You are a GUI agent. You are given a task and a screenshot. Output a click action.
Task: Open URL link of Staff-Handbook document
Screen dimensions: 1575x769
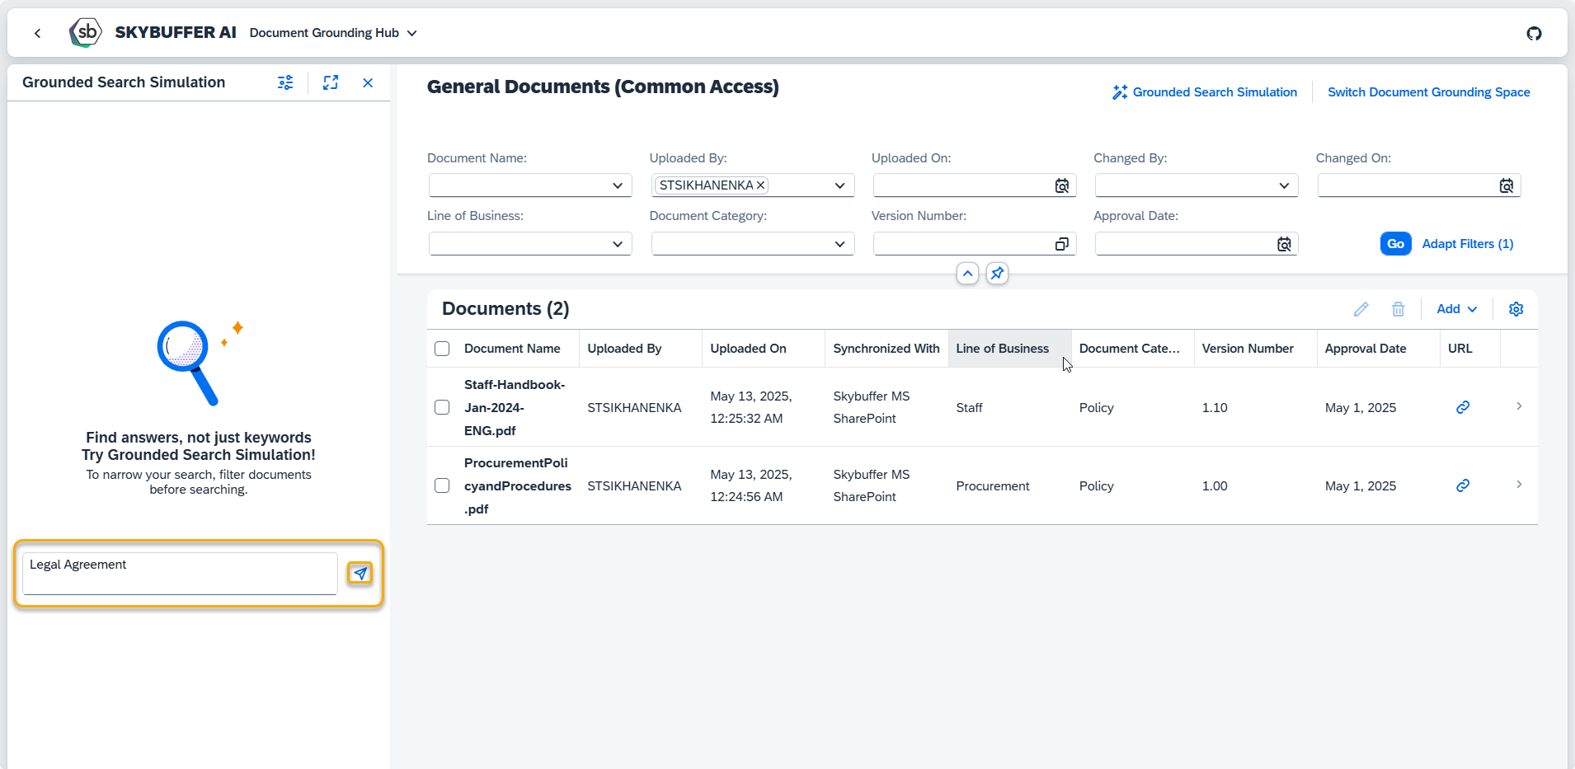[x=1463, y=407]
